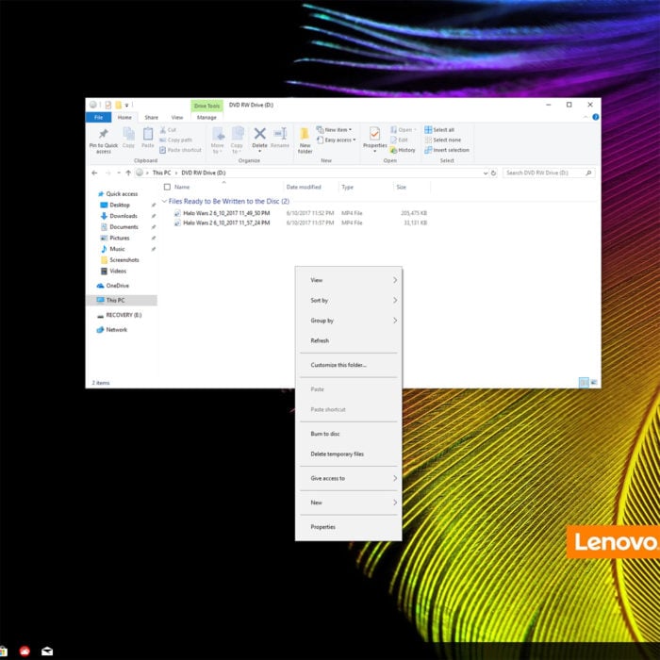Click the Edit ribbon button
The image size is (660, 660).
pyautogui.click(x=399, y=140)
